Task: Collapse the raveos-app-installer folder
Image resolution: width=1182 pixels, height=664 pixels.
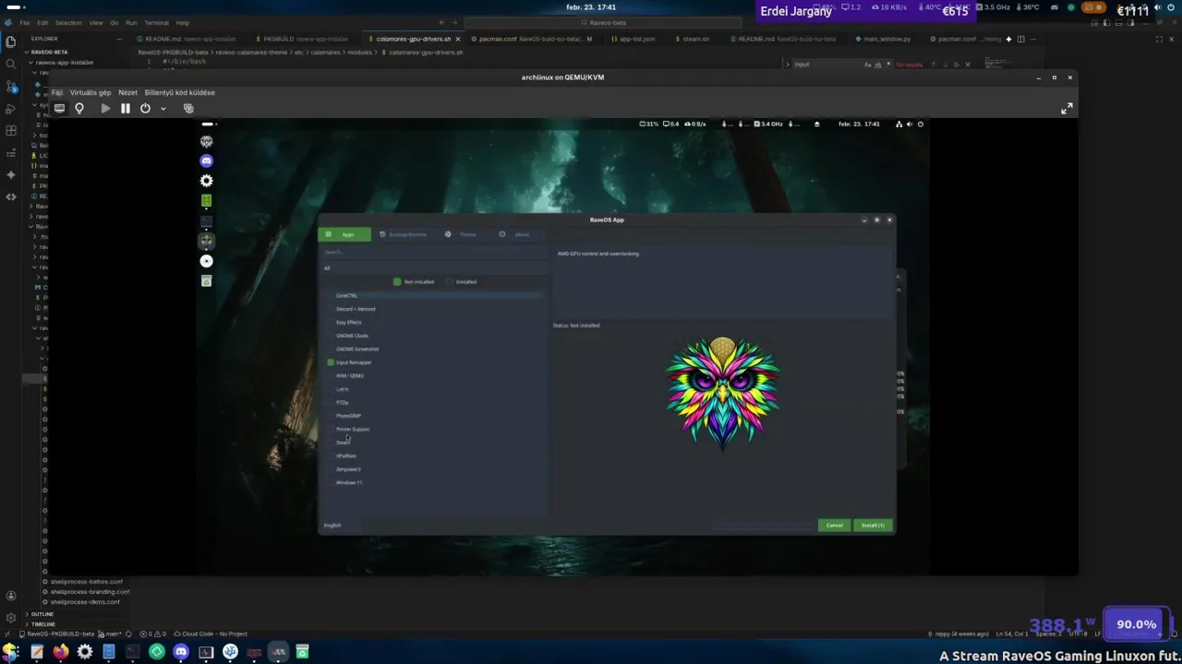Action: click(65, 62)
